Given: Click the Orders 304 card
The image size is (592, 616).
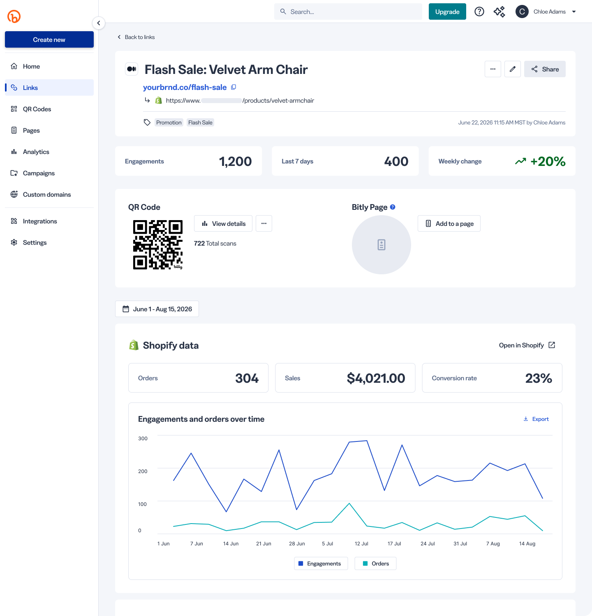Looking at the screenshot, I should tap(198, 378).
